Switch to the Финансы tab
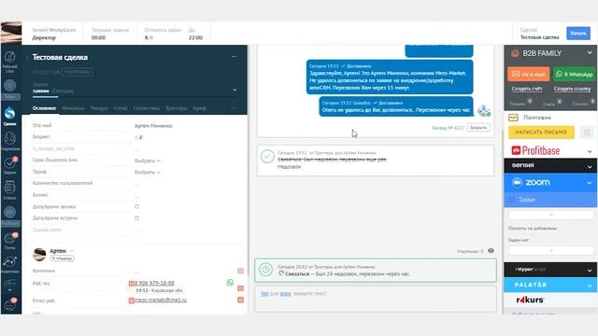The height and width of the screenshot is (336, 598). coord(73,108)
